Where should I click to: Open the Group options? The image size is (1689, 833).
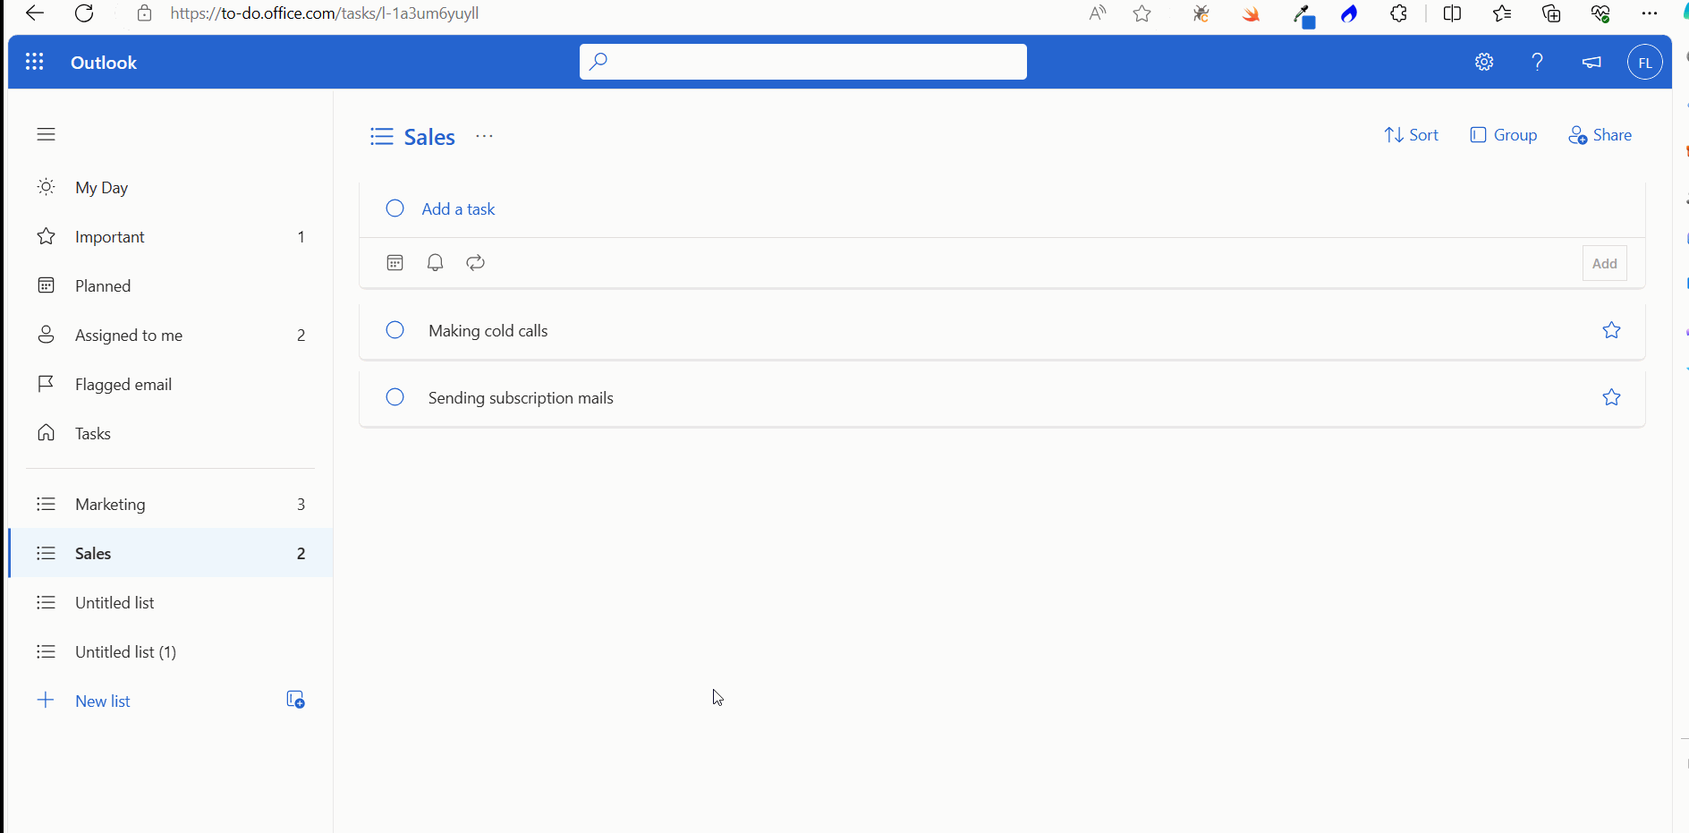point(1503,134)
